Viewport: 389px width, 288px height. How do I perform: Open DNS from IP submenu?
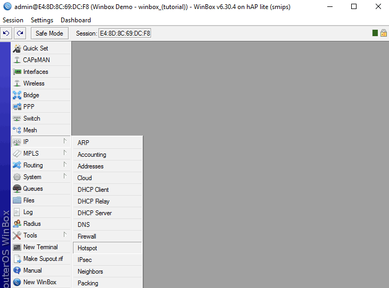(x=107, y=225)
